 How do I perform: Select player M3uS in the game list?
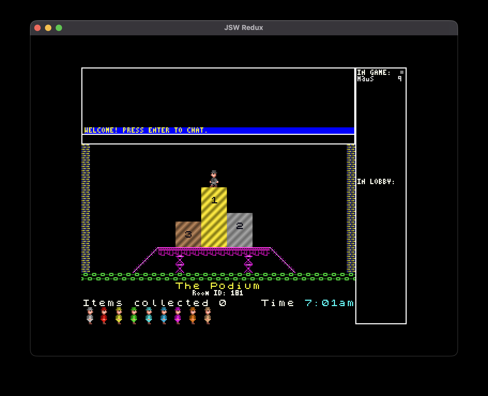pyautogui.click(x=365, y=79)
